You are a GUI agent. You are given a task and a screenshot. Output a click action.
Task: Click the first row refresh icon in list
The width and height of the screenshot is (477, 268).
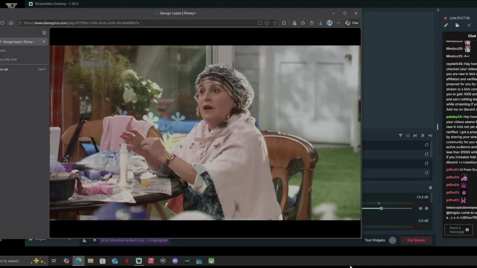pyautogui.click(x=427, y=145)
